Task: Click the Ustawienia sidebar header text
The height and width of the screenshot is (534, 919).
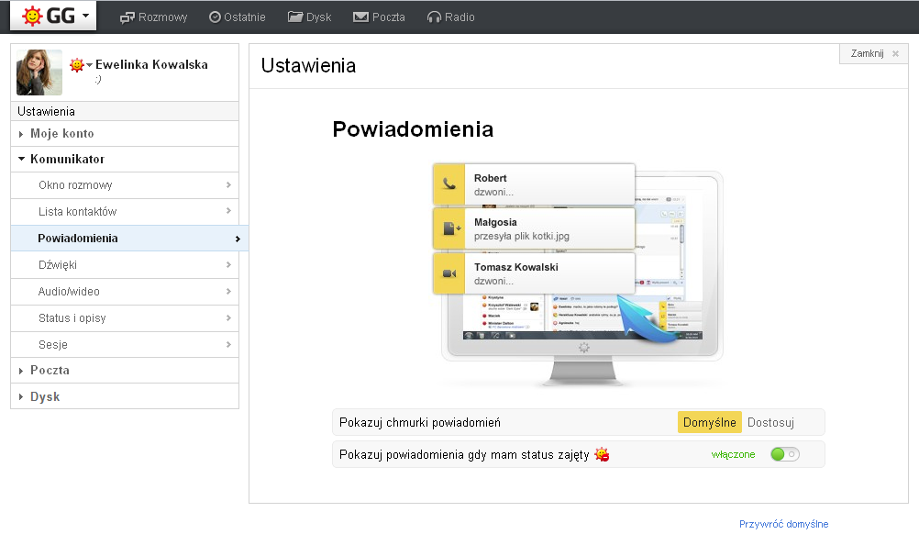Action: 46,111
